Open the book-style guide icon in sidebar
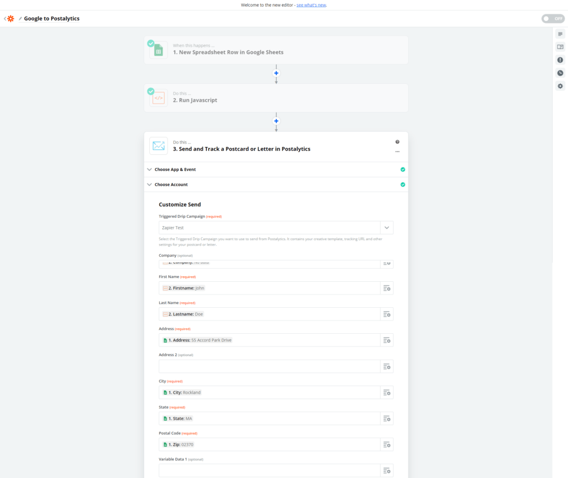The image size is (568, 478). click(x=560, y=47)
